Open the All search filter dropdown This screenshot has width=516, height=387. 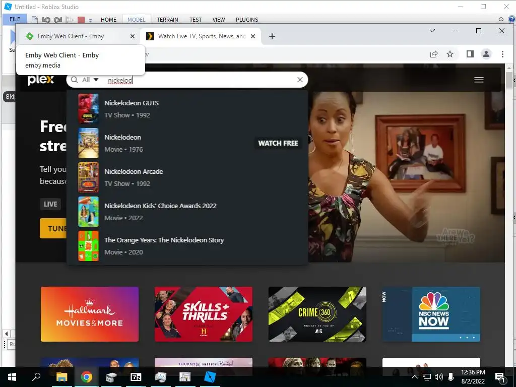pos(90,80)
